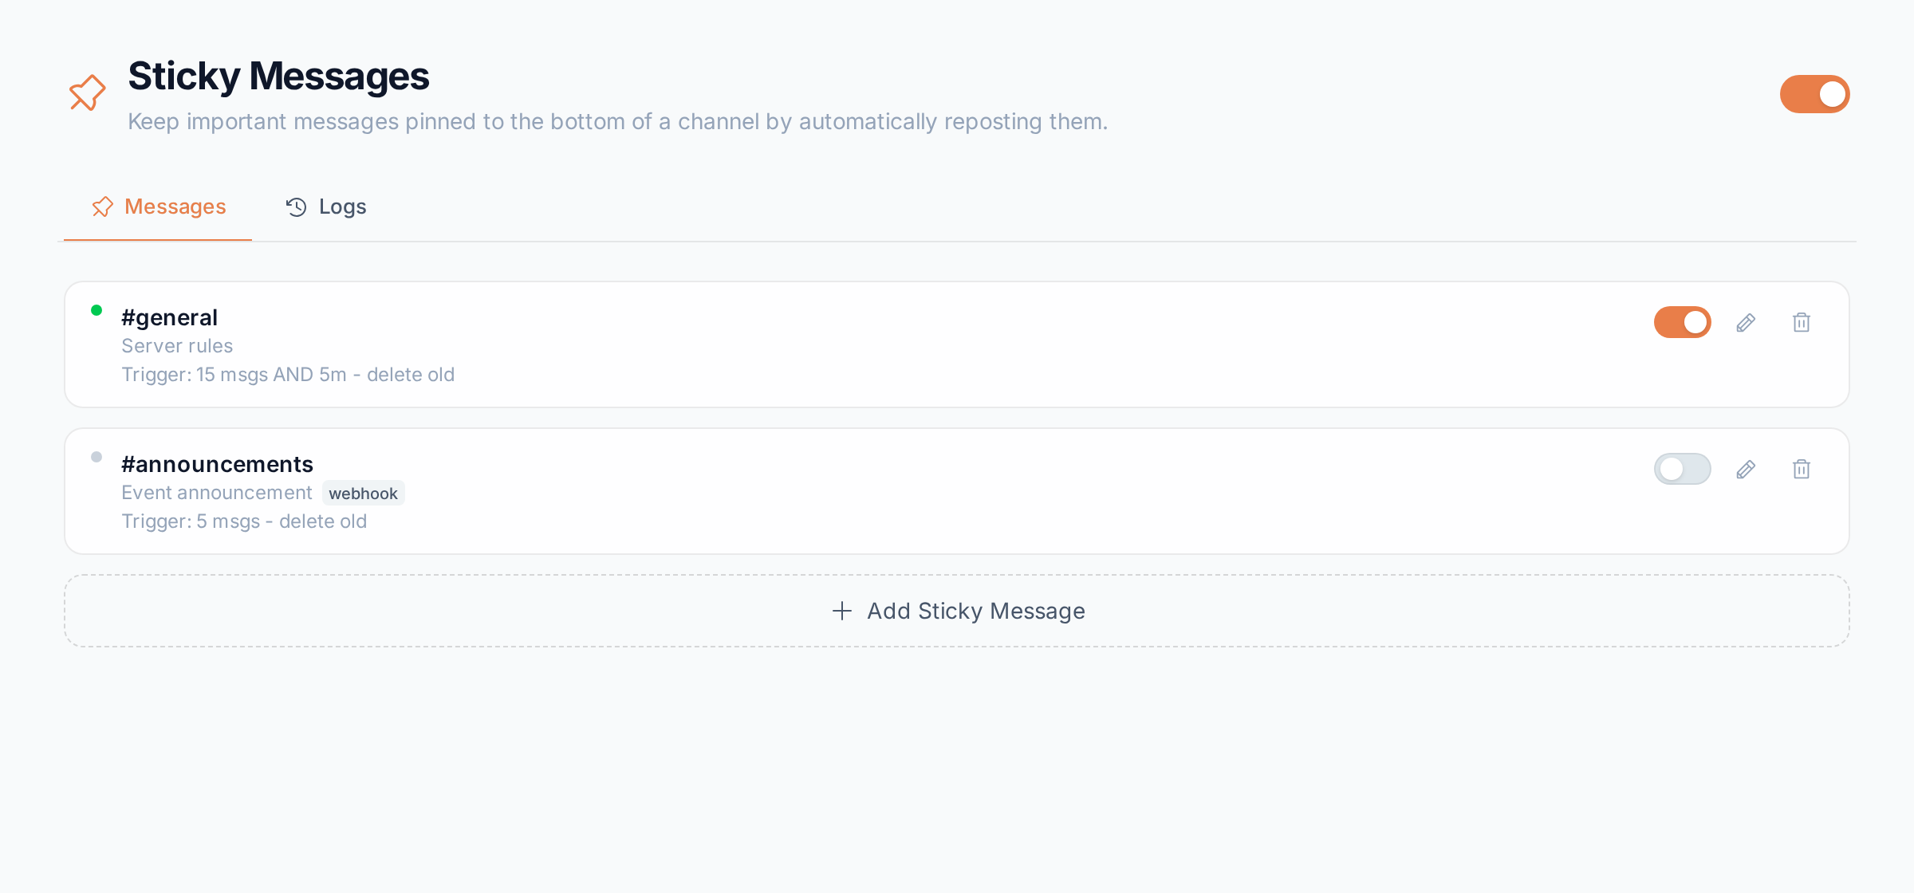This screenshot has height=893, width=1914.
Task: Click 'Event announcement' description text
Action: click(x=216, y=493)
